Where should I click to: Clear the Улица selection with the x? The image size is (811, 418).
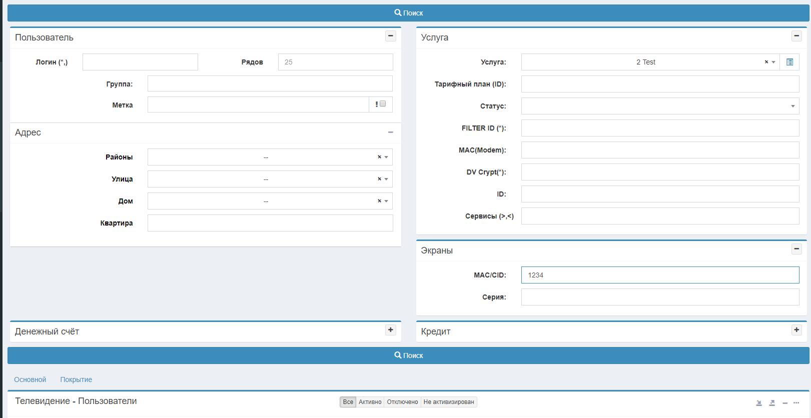tap(379, 179)
